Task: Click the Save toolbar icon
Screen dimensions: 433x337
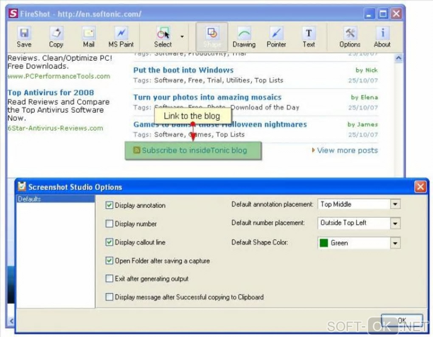Action: 24,37
